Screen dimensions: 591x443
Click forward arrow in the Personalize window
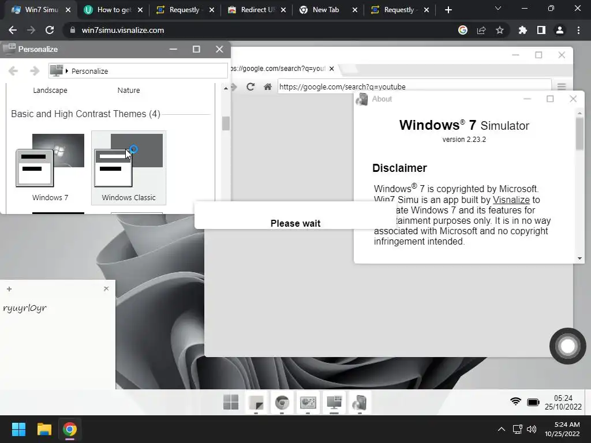(35, 71)
